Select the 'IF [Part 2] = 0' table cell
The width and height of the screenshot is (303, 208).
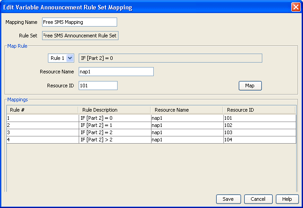tap(115, 118)
